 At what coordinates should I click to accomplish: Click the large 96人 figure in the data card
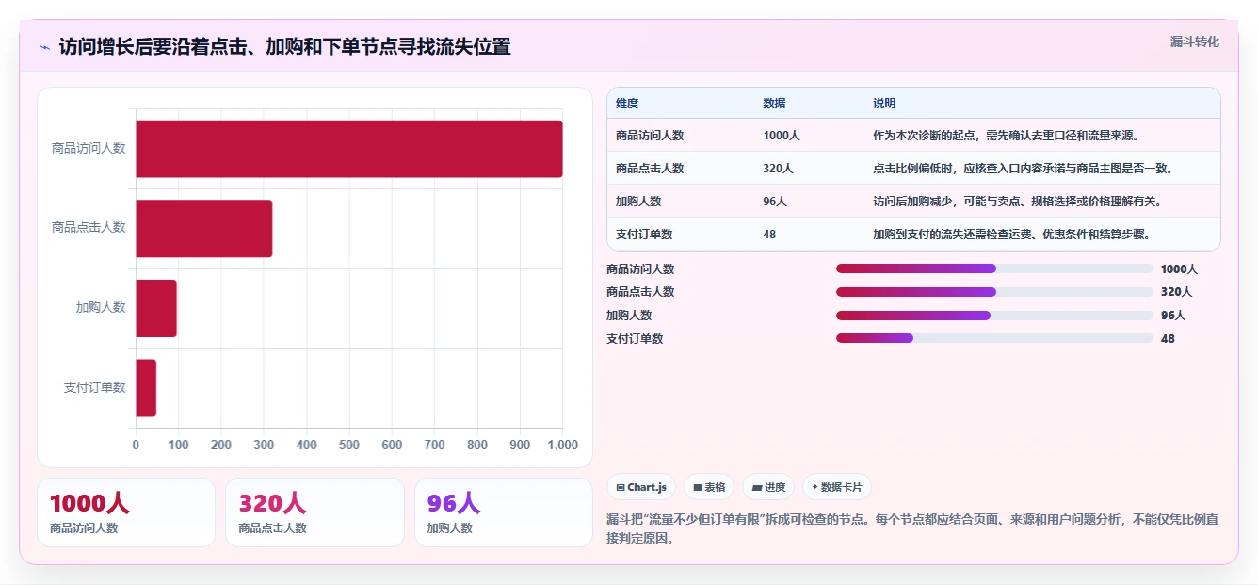(x=454, y=504)
